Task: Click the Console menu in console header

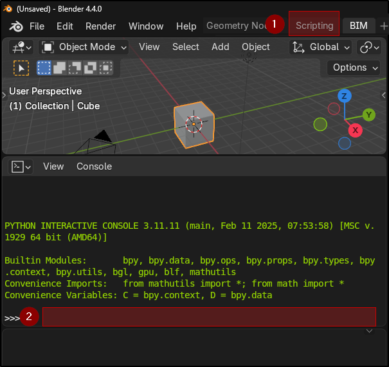Action: (x=94, y=166)
